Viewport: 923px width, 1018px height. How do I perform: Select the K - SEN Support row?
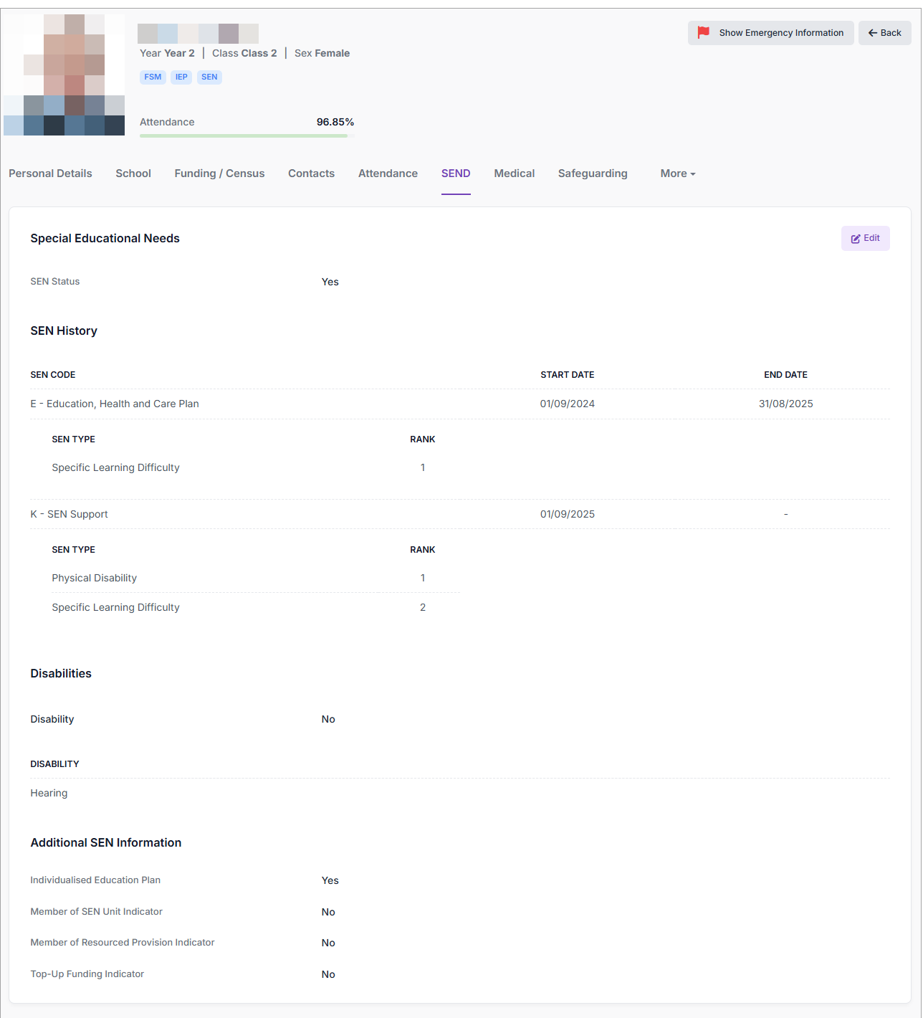pos(70,514)
